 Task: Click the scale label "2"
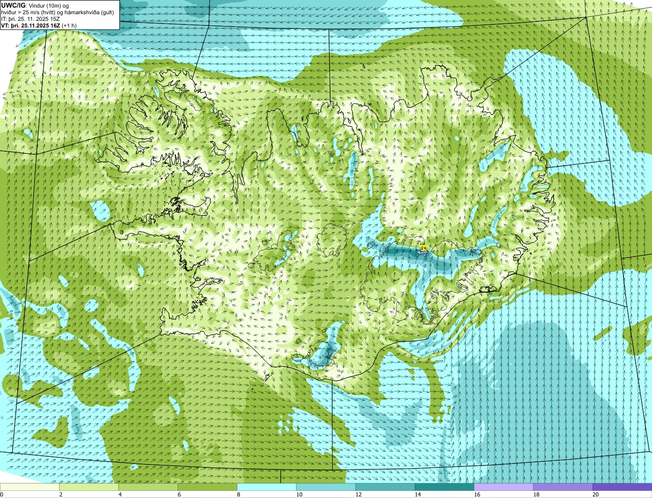point(61,494)
